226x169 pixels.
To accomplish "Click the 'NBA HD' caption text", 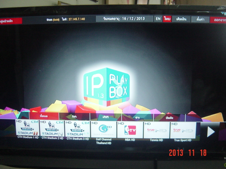I will pos(130,140).
